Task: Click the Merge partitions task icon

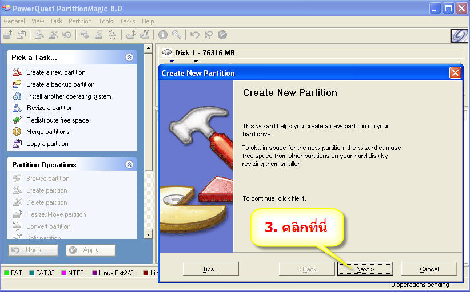Action: coord(17,132)
